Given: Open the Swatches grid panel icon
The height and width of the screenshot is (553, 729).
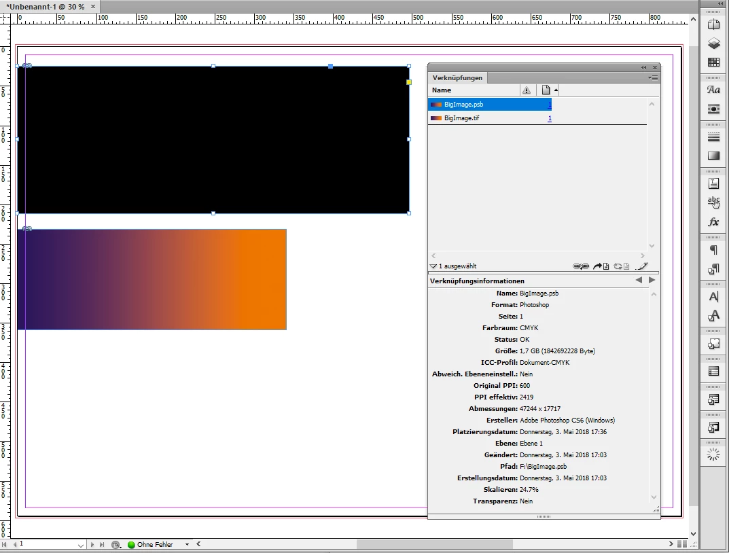Looking at the screenshot, I should pyautogui.click(x=713, y=62).
